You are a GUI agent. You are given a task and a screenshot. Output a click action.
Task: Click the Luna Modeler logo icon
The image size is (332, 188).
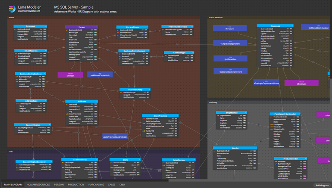(13, 8)
